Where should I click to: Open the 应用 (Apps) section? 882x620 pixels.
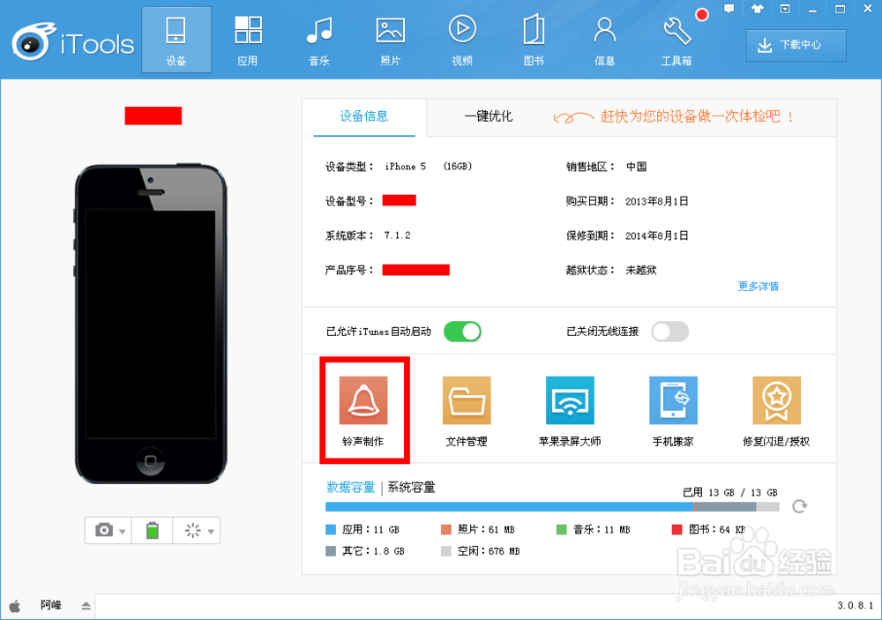[x=248, y=40]
